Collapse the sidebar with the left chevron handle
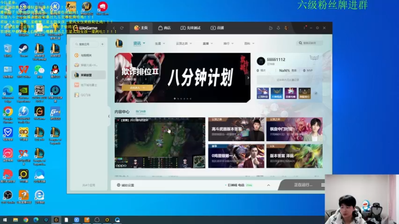This screenshot has height=224, width=399. coord(109,116)
